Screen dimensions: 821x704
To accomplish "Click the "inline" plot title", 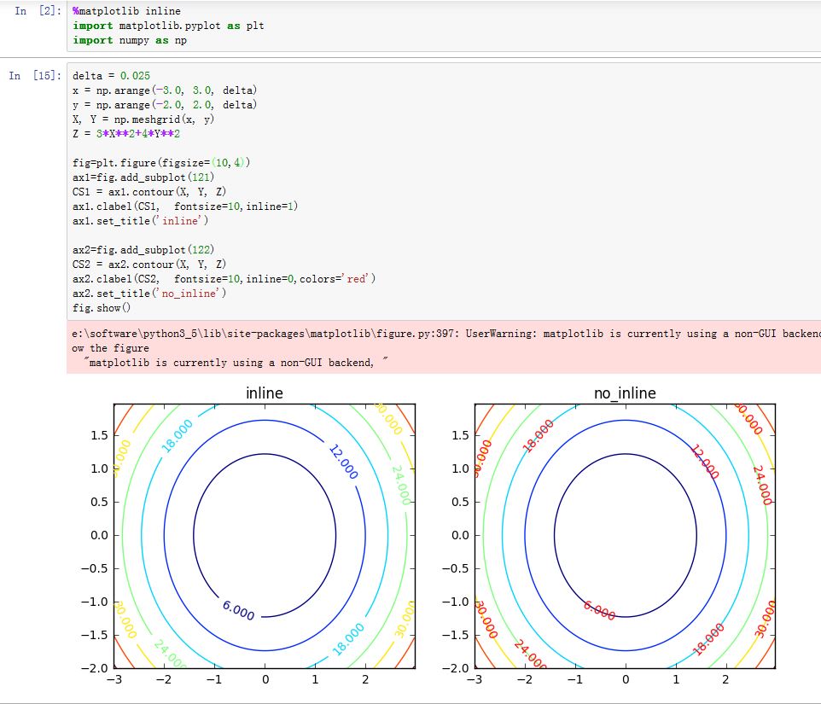I will click(x=265, y=393).
